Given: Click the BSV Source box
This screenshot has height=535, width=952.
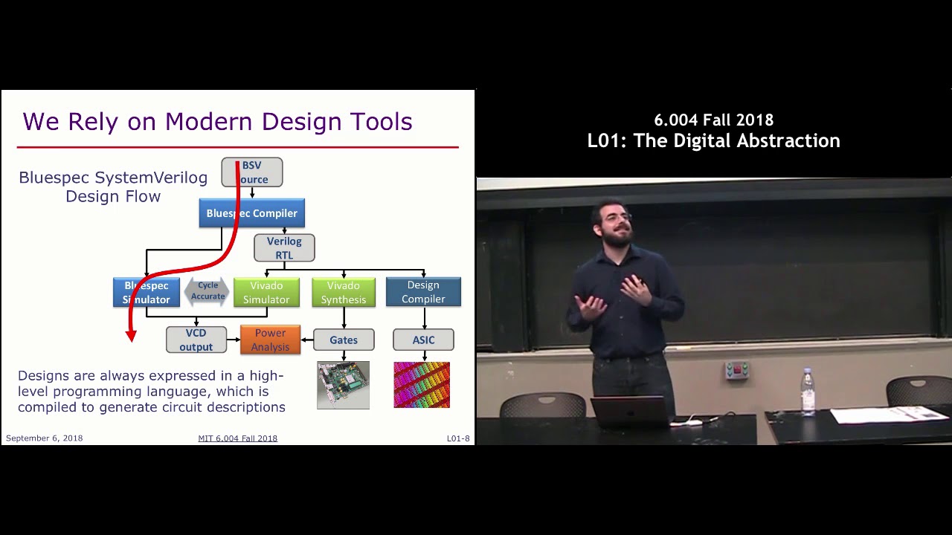Looking at the screenshot, I should (252, 172).
